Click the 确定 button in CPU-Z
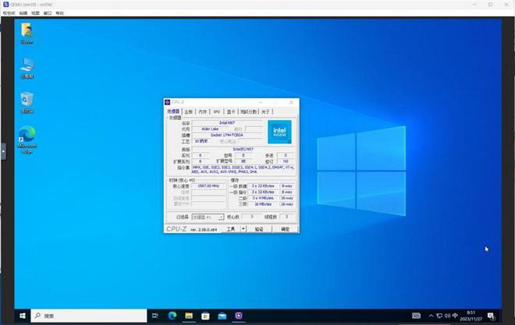515x325 pixels. point(285,229)
